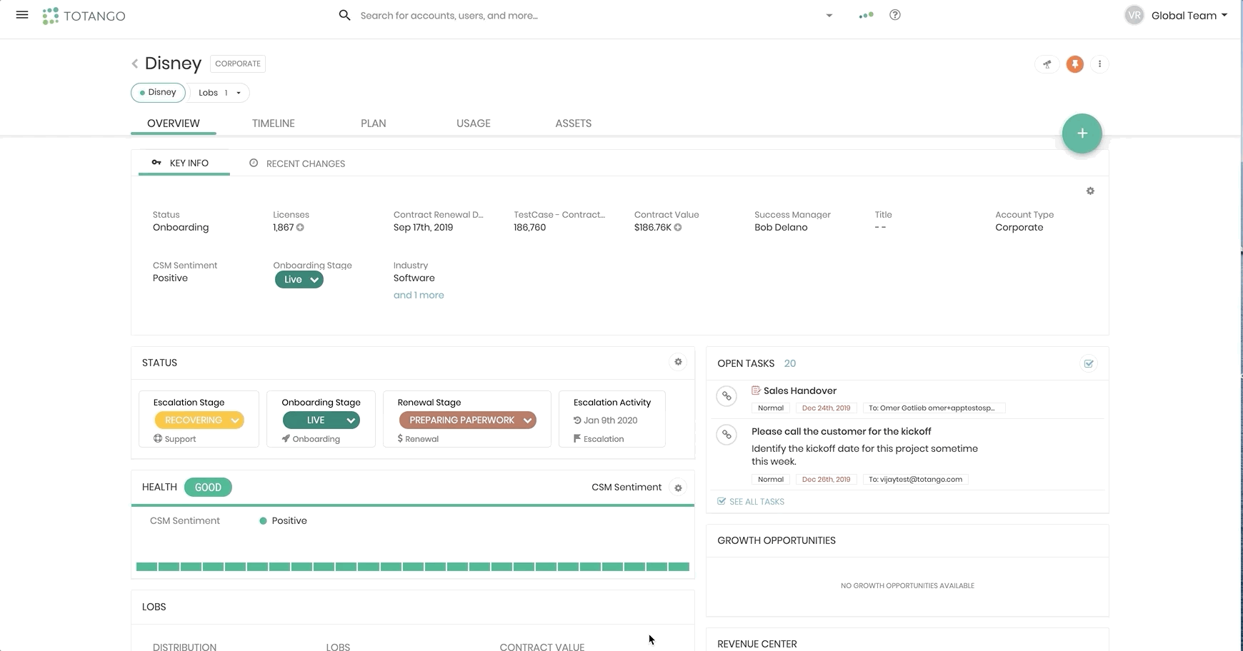
Task: Click the Open Tasks checkmark icon
Action: pos(1089,363)
